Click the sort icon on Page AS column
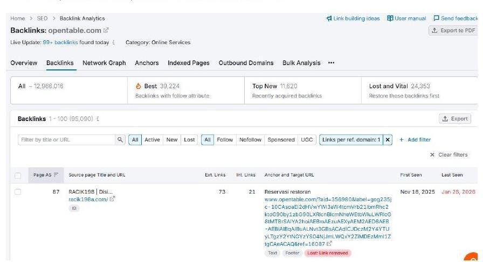 pyautogui.click(x=56, y=175)
